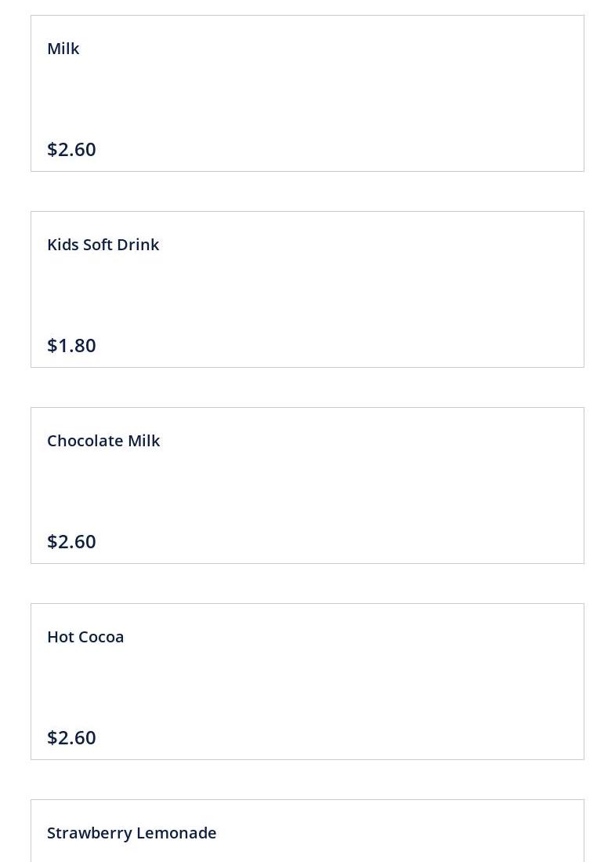This screenshot has height=862, width=615.
Task: Choose the Hot Cocoa menu card
Action: click(307, 682)
